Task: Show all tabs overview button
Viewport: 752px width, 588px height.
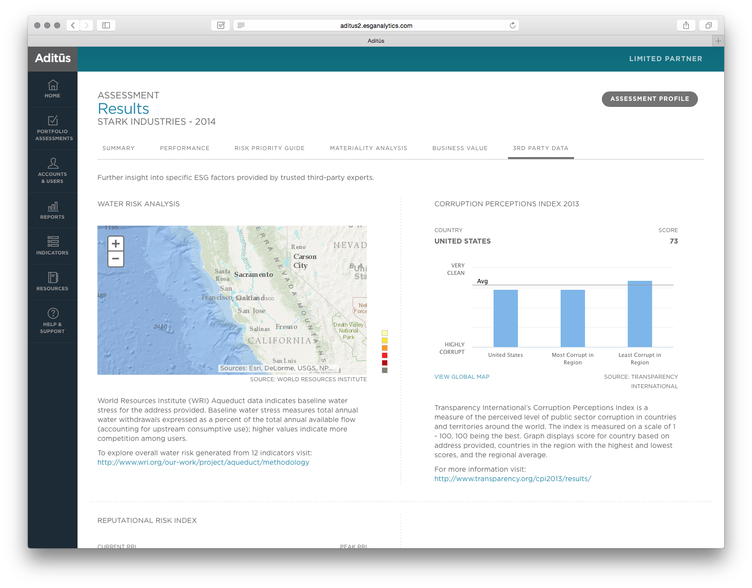Action: (x=708, y=25)
